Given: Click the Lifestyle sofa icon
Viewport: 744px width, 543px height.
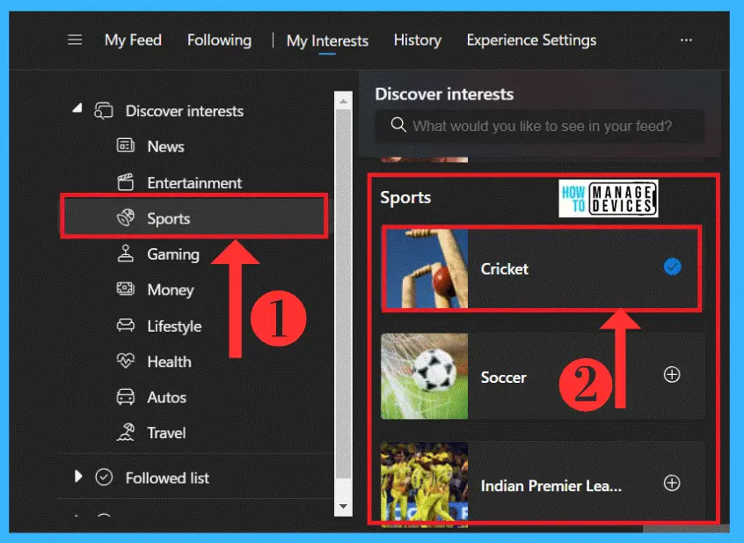Looking at the screenshot, I should point(126,325).
